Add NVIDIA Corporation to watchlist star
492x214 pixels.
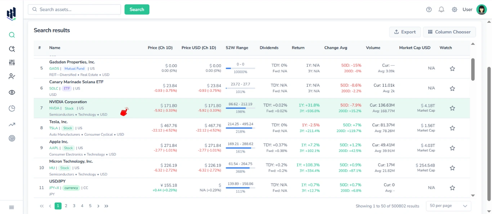(x=452, y=108)
